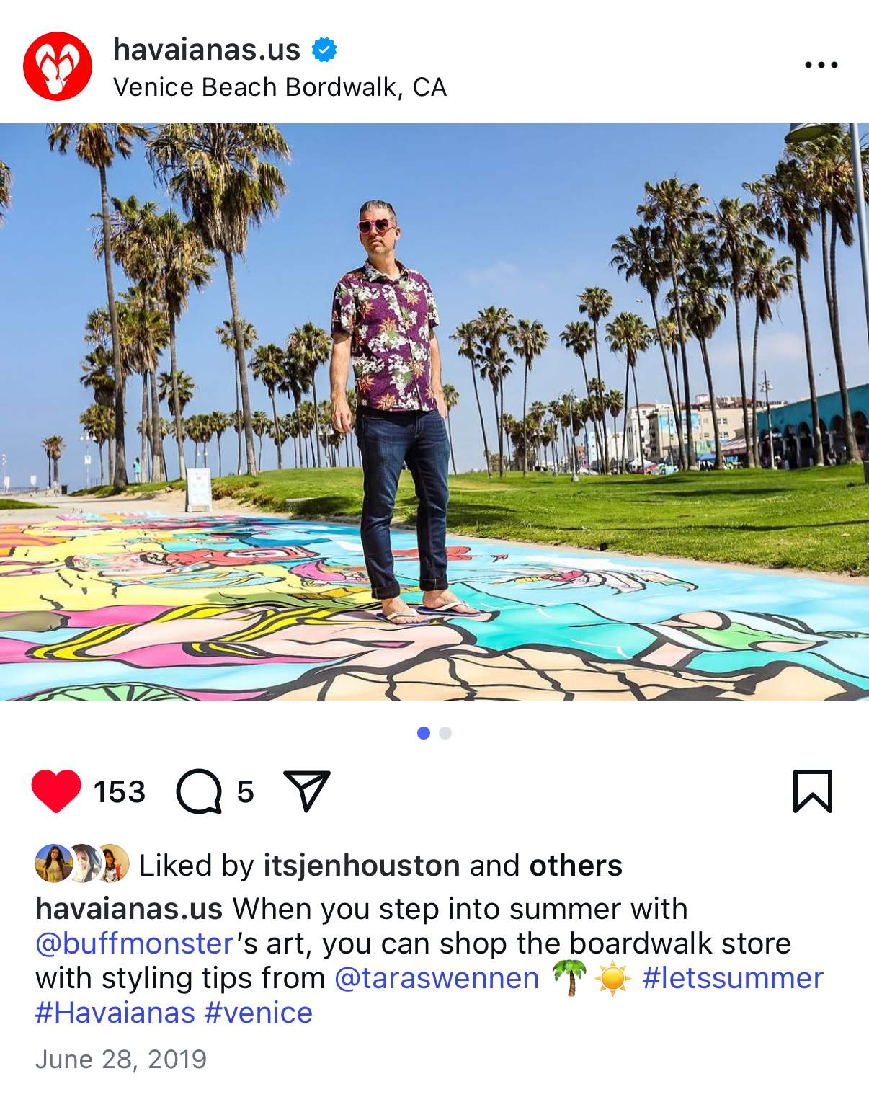
Task: Open the @taraswennen mention
Action: [x=437, y=978]
